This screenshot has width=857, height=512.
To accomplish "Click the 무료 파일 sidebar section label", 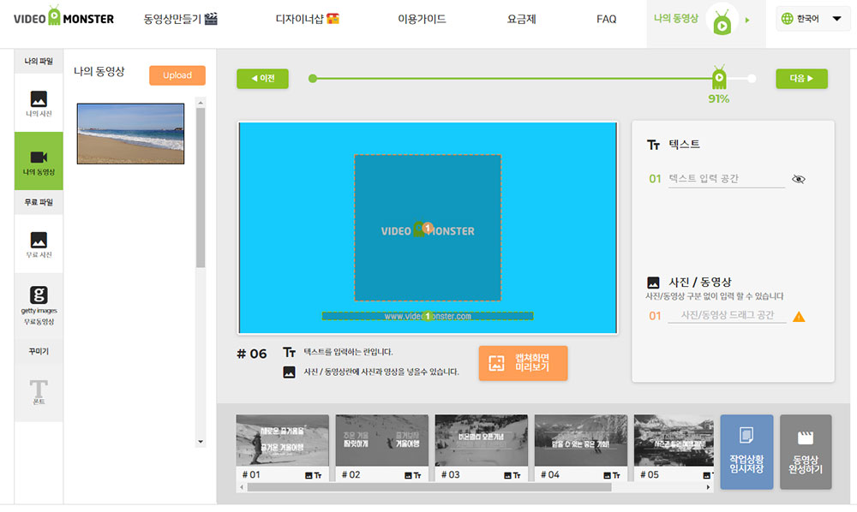I will tap(39, 202).
